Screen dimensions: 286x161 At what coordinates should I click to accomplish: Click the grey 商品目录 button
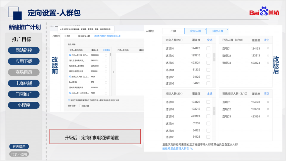[24, 72]
